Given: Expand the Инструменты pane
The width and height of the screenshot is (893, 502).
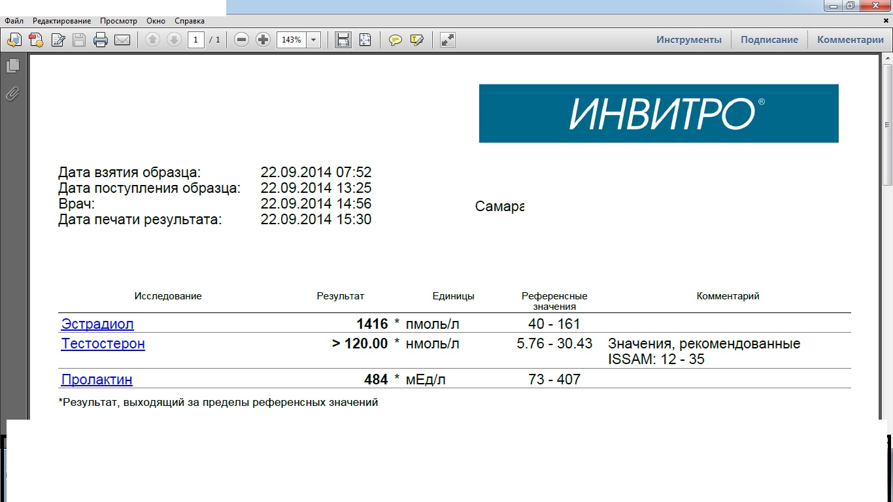Looking at the screenshot, I should 689,40.
